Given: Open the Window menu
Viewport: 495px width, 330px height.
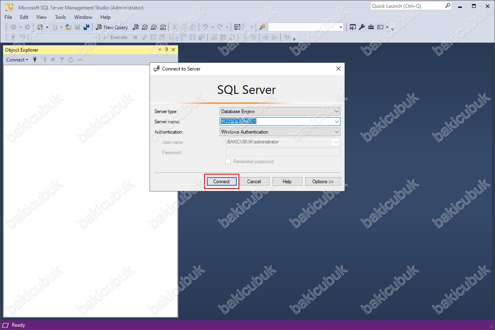Looking at the screenshot, I should click(83, 17).
